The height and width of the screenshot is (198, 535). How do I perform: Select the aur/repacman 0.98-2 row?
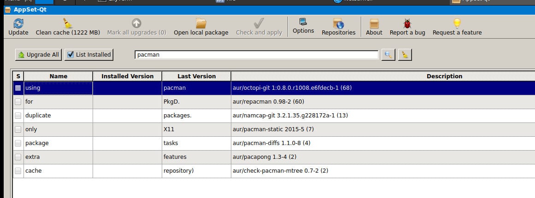coord(267,102)
